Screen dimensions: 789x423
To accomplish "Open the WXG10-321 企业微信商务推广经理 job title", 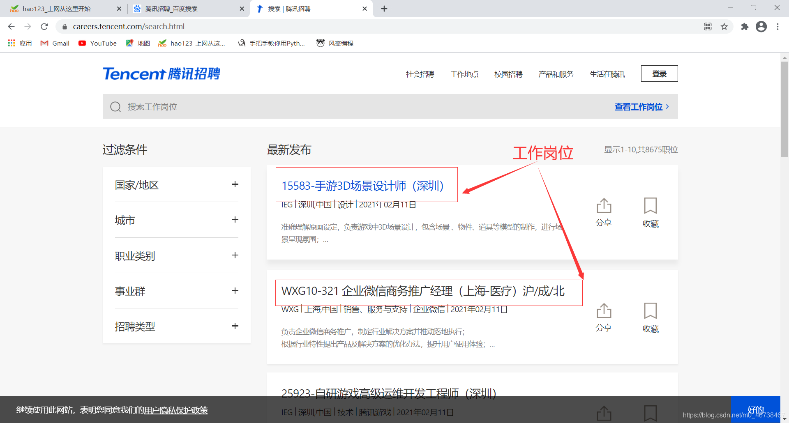I will pos(423,291).
